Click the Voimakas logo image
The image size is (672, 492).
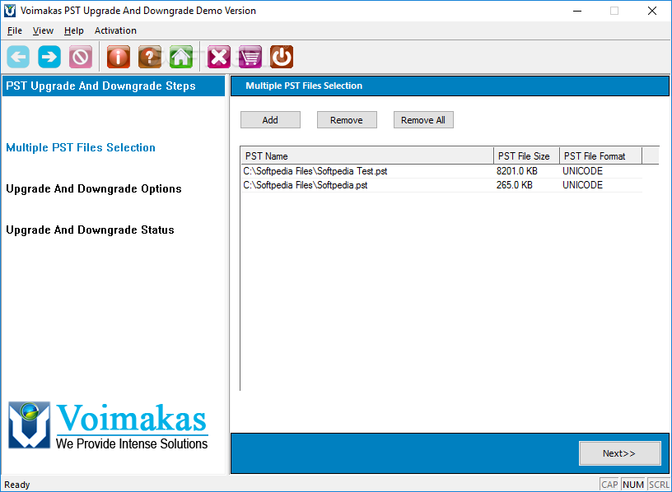click(x=108, y=425)
